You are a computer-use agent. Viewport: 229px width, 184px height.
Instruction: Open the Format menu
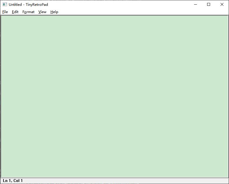coord(28,12)
